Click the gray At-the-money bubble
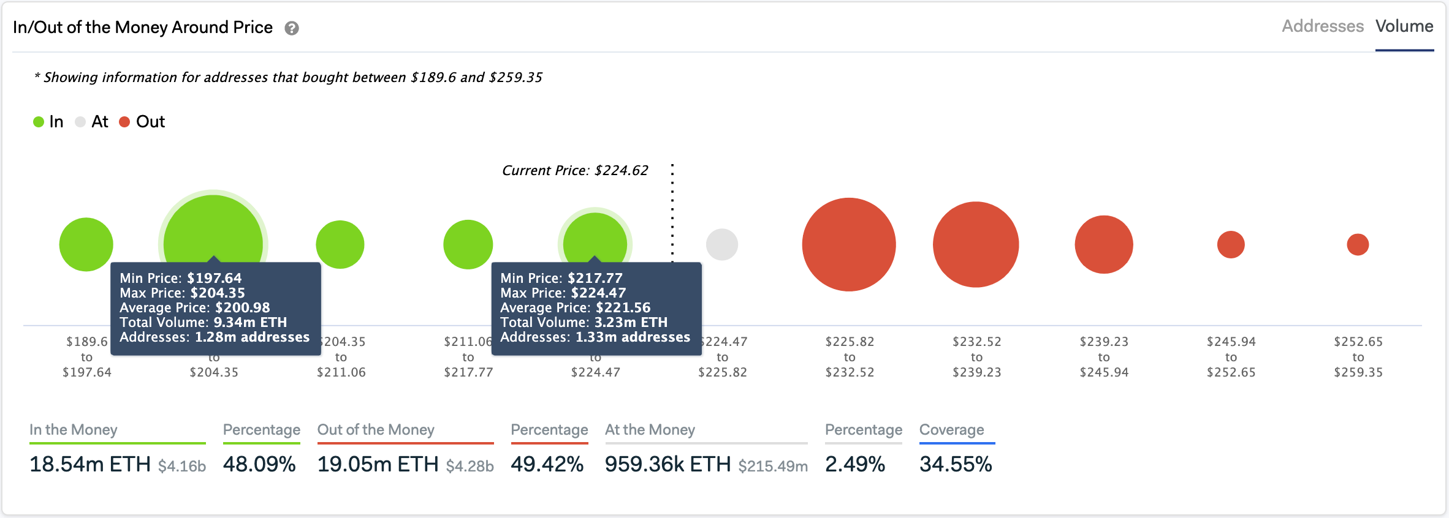1449x518 pixels. click(x=723, y=243)
